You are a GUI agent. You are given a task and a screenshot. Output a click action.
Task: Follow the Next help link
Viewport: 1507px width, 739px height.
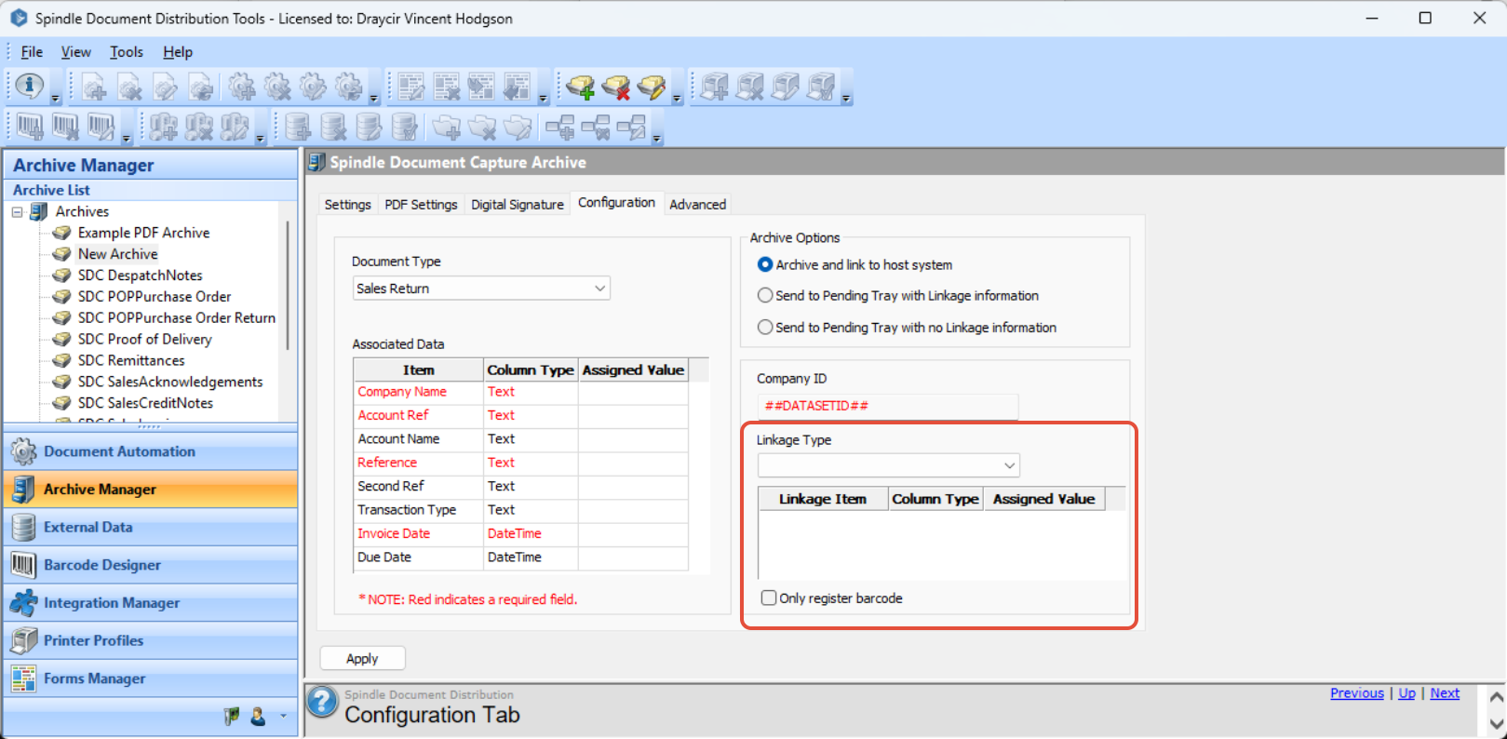pos(1445,693)
